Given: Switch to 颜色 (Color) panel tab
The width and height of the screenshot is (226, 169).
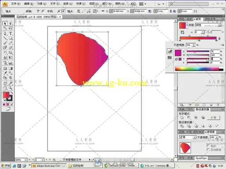Looking at the screenshot, I should (181, 19).
